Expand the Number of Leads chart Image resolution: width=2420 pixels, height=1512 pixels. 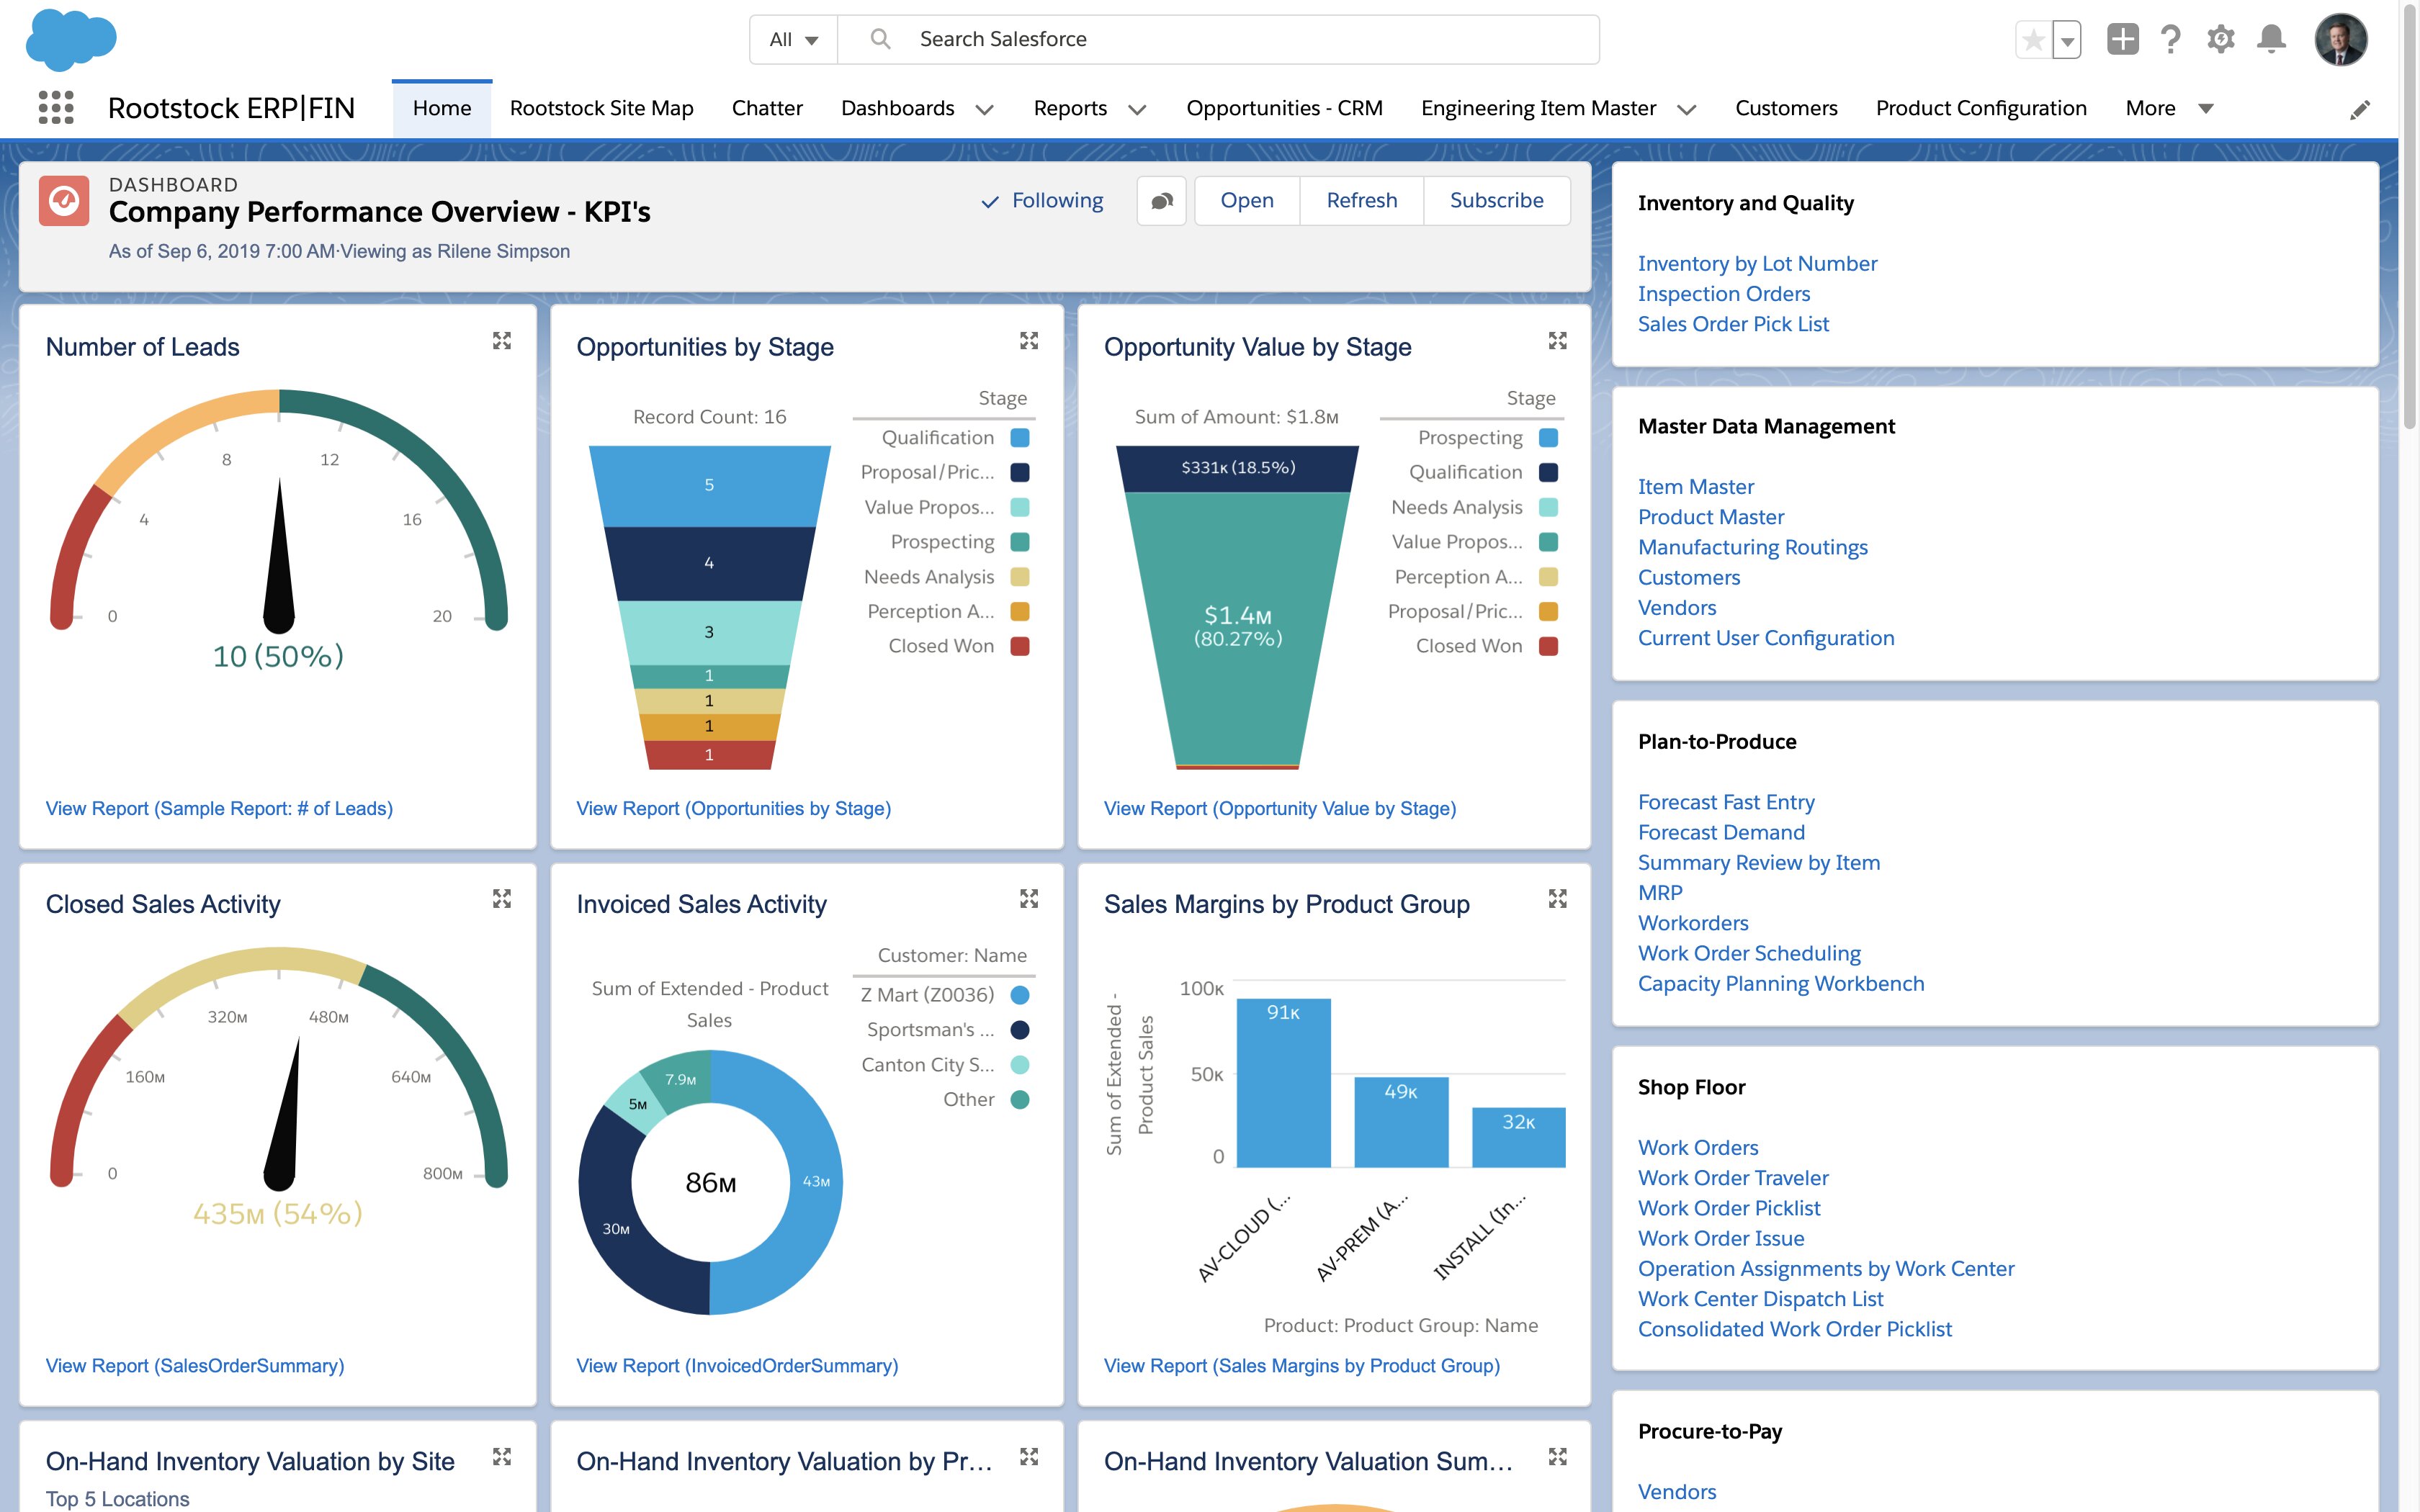click(502, 341)
